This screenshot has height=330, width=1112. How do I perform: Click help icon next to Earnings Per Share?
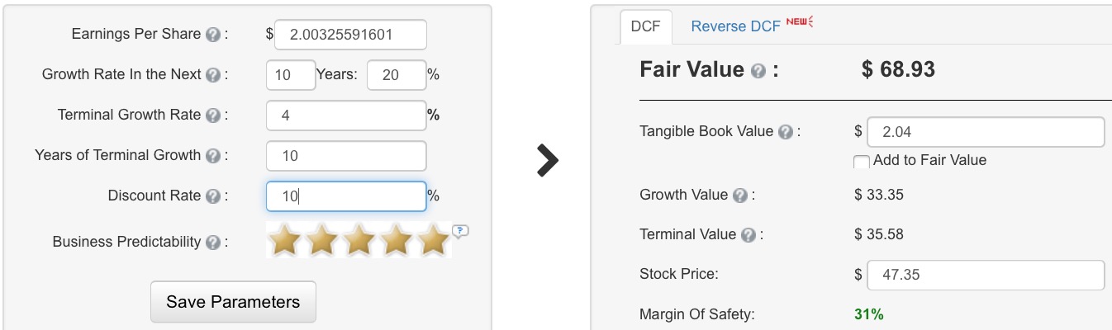[213, 35]
